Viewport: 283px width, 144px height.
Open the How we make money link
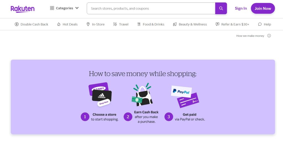250,36
